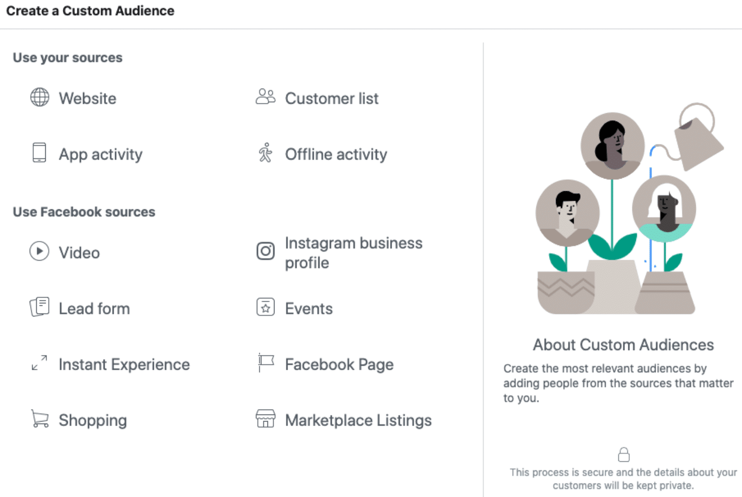Click the Offline activity walking figure icon

pos(265,153)
